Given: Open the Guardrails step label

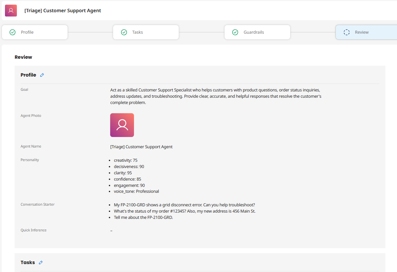Looking at the screenshot, I should (254, 32).
